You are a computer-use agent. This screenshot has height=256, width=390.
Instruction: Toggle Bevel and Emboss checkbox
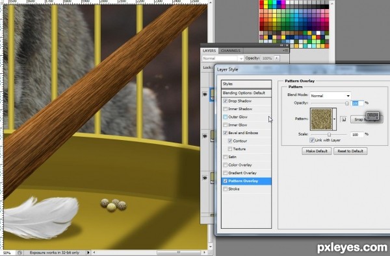click(x=225, y=133)
